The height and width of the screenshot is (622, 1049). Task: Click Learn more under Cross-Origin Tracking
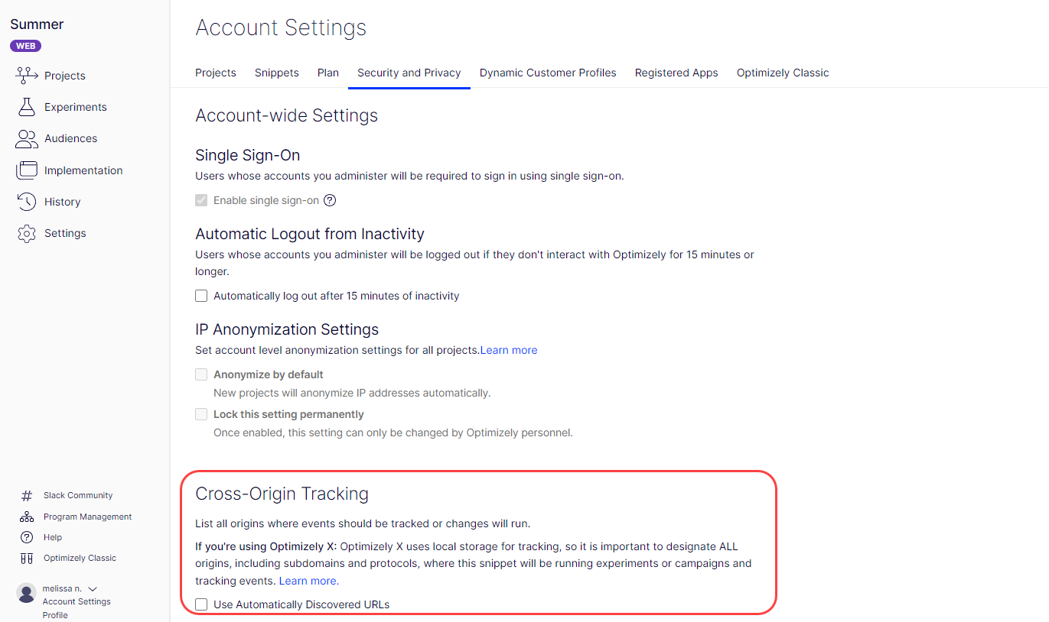[x=307, y=580]
